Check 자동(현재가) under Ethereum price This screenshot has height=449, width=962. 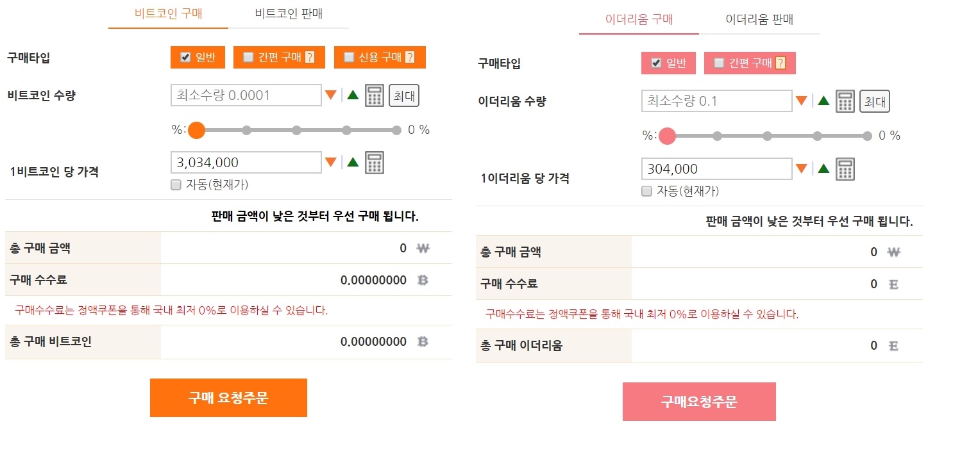646,191
